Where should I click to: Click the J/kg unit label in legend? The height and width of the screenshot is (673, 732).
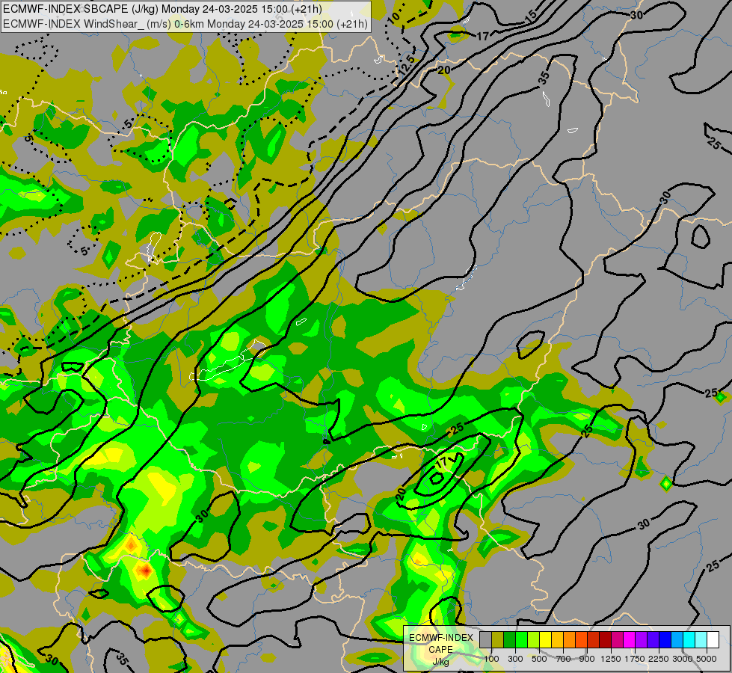pyautogui.click(x=441, y=662)
